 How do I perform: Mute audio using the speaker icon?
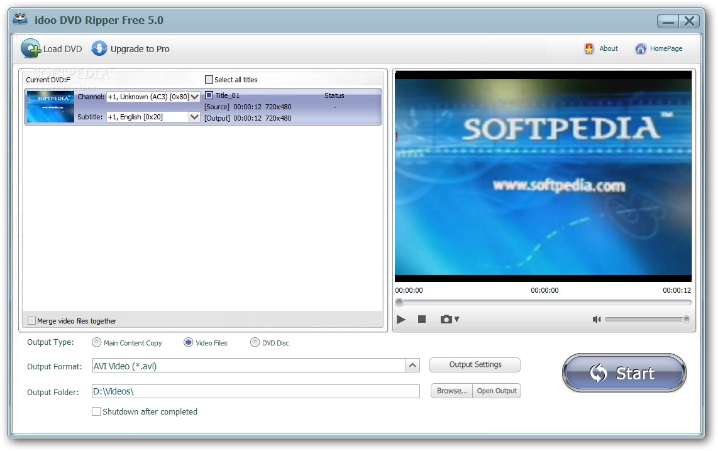pos(597,320)
